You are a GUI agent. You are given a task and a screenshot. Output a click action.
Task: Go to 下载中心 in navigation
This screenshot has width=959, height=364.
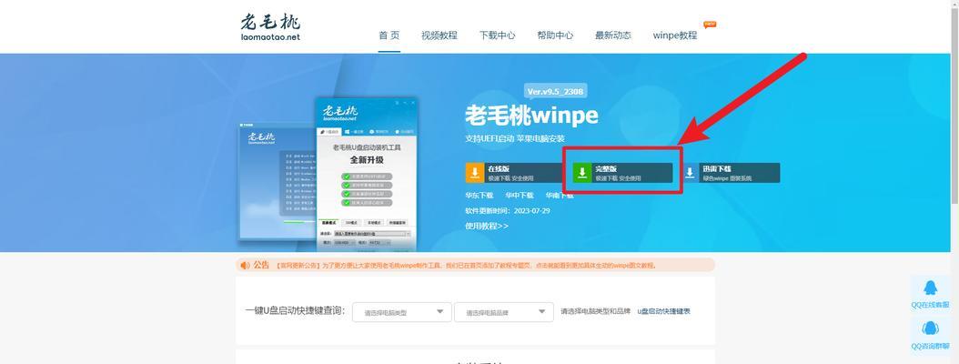click(x=497, y=35)
